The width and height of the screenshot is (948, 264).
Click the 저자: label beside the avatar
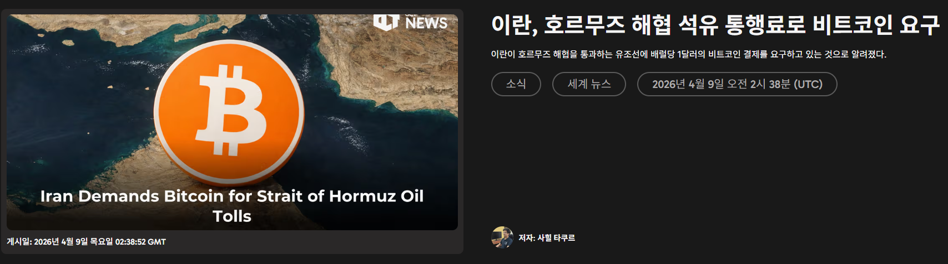point(527,238)
